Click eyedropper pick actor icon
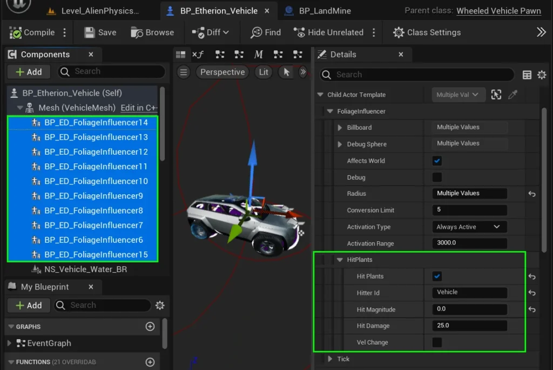The image size is (553, 370). click(x=512, y=95)
